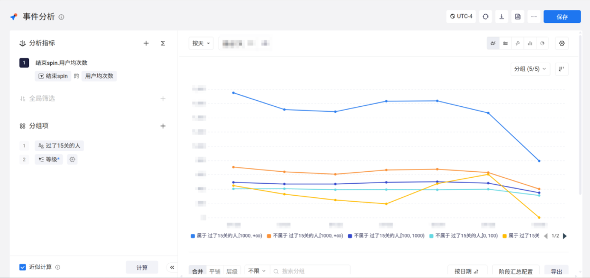Image resolution: width=590 pixels, height=278 pixels.
Task: Click the blurred date range field
Action: click(x=245, y=43)
